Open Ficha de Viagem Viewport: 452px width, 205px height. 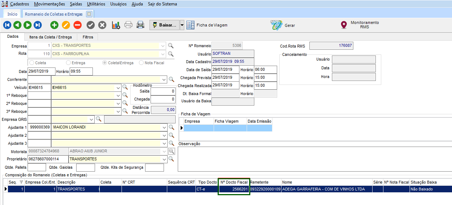coord(207,25)
